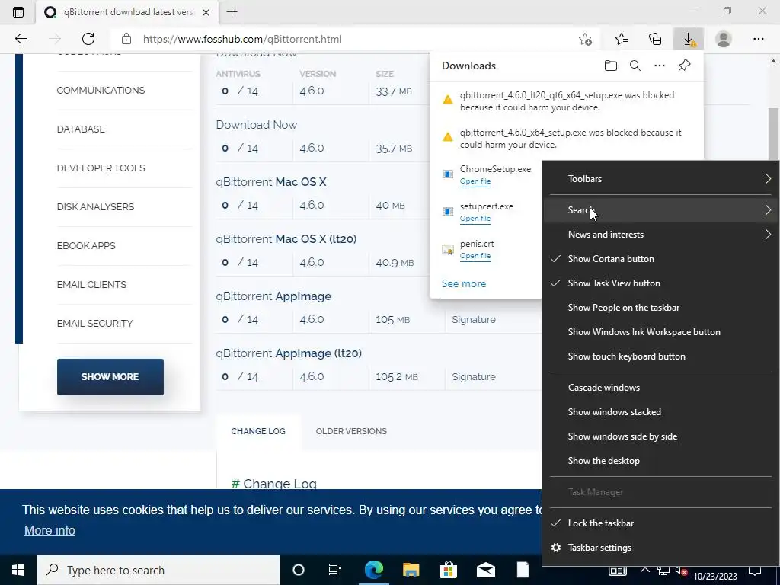Select Cascade windows

point(660,388)
